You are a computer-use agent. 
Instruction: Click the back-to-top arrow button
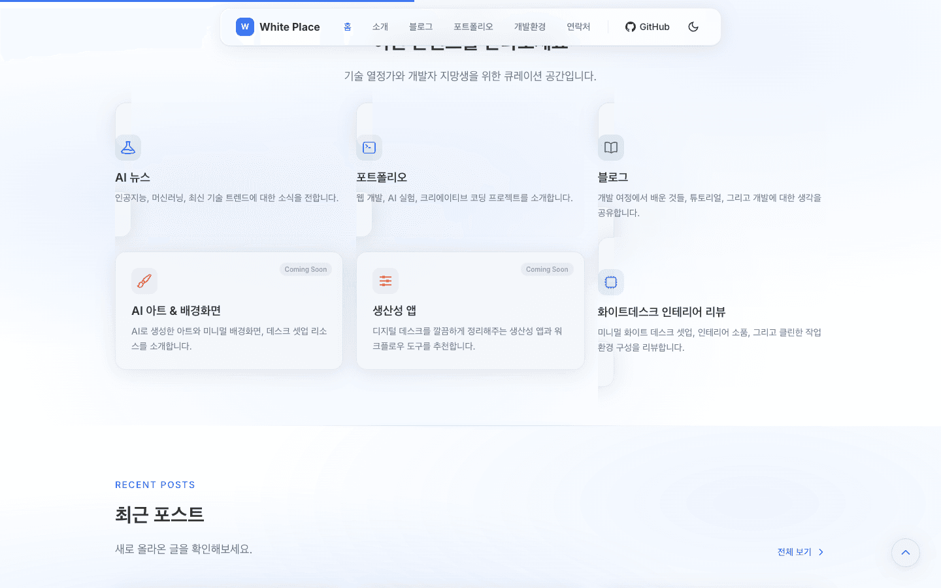(905, 553)
